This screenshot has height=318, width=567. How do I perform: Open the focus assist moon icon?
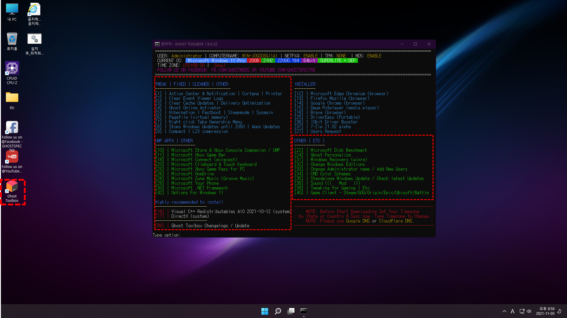tap(559, 311)
